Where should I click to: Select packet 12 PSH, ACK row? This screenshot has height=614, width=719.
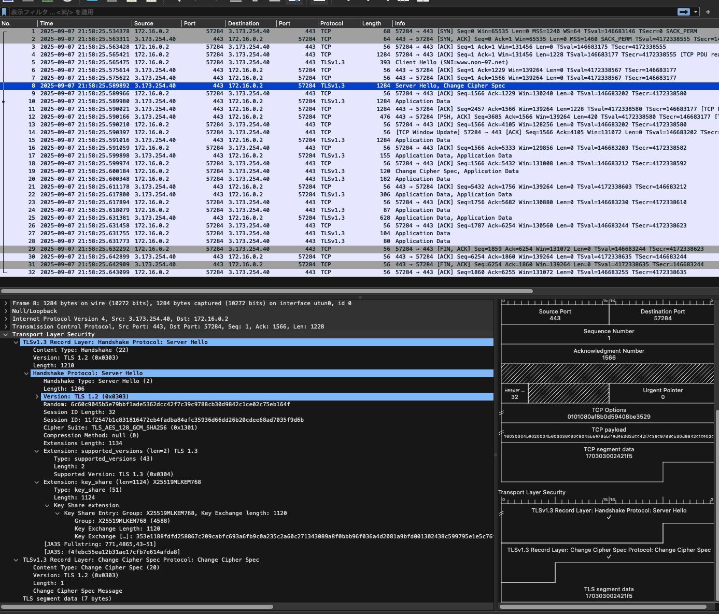tap(359, 117)
